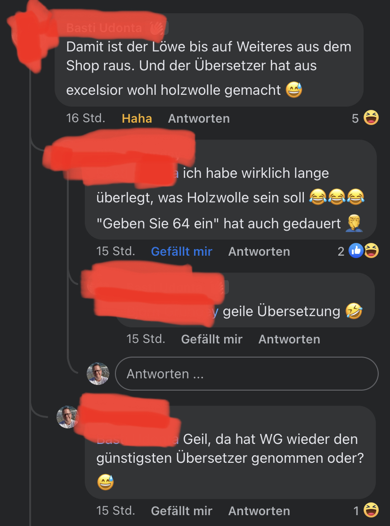This screenshot has width=390, height=526.
Task: Click the 16 Std. timestamp
Action: [x=85, y=118]
